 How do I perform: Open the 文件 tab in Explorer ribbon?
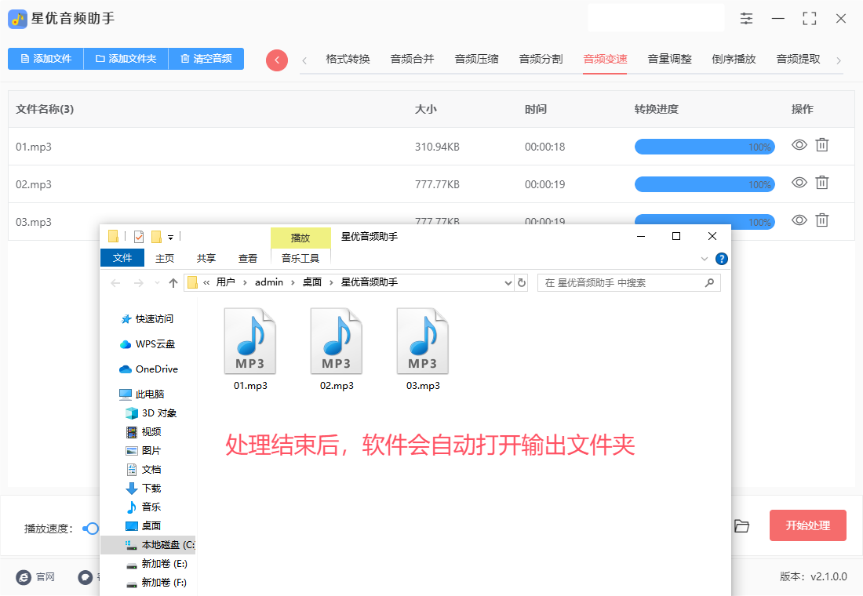[x=122, y=258]
